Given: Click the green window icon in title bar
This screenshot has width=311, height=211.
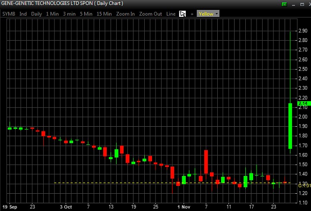Looking at the screenshot, I should point(284,4).
